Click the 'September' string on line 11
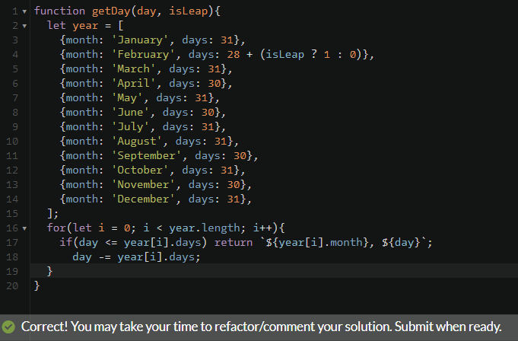Screen dimensions: 518x341 point(147,155)
